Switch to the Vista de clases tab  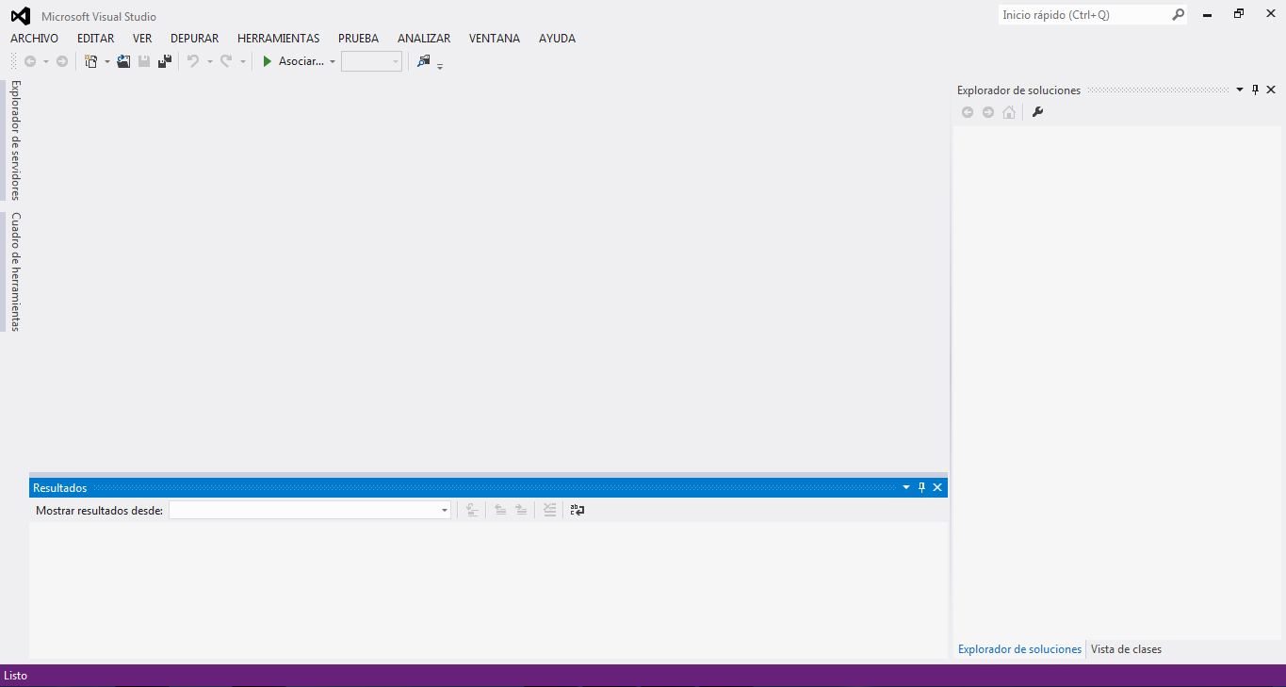click(x=1126, y=649)
